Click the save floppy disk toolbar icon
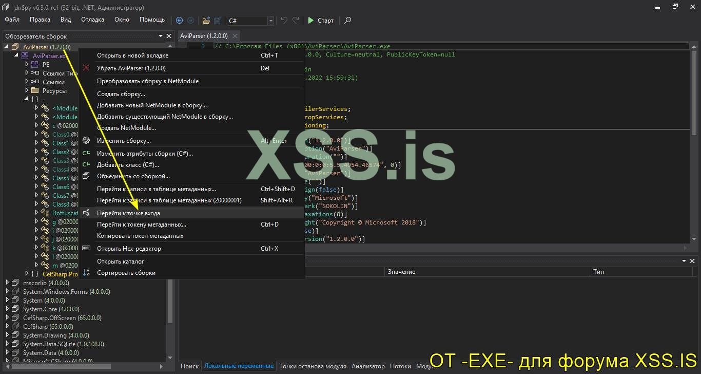Viewport: 701px width, 374px height. tap(218, 21)
